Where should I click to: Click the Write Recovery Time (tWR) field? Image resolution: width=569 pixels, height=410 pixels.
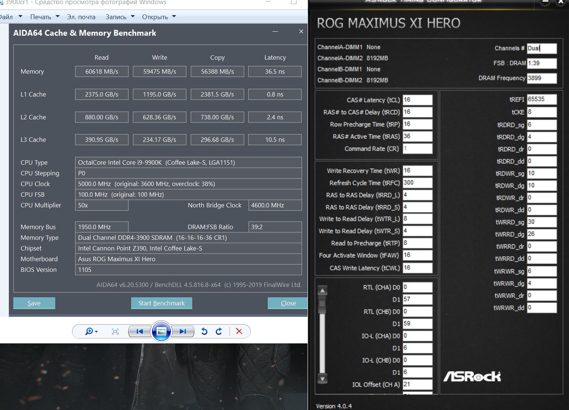418,171
